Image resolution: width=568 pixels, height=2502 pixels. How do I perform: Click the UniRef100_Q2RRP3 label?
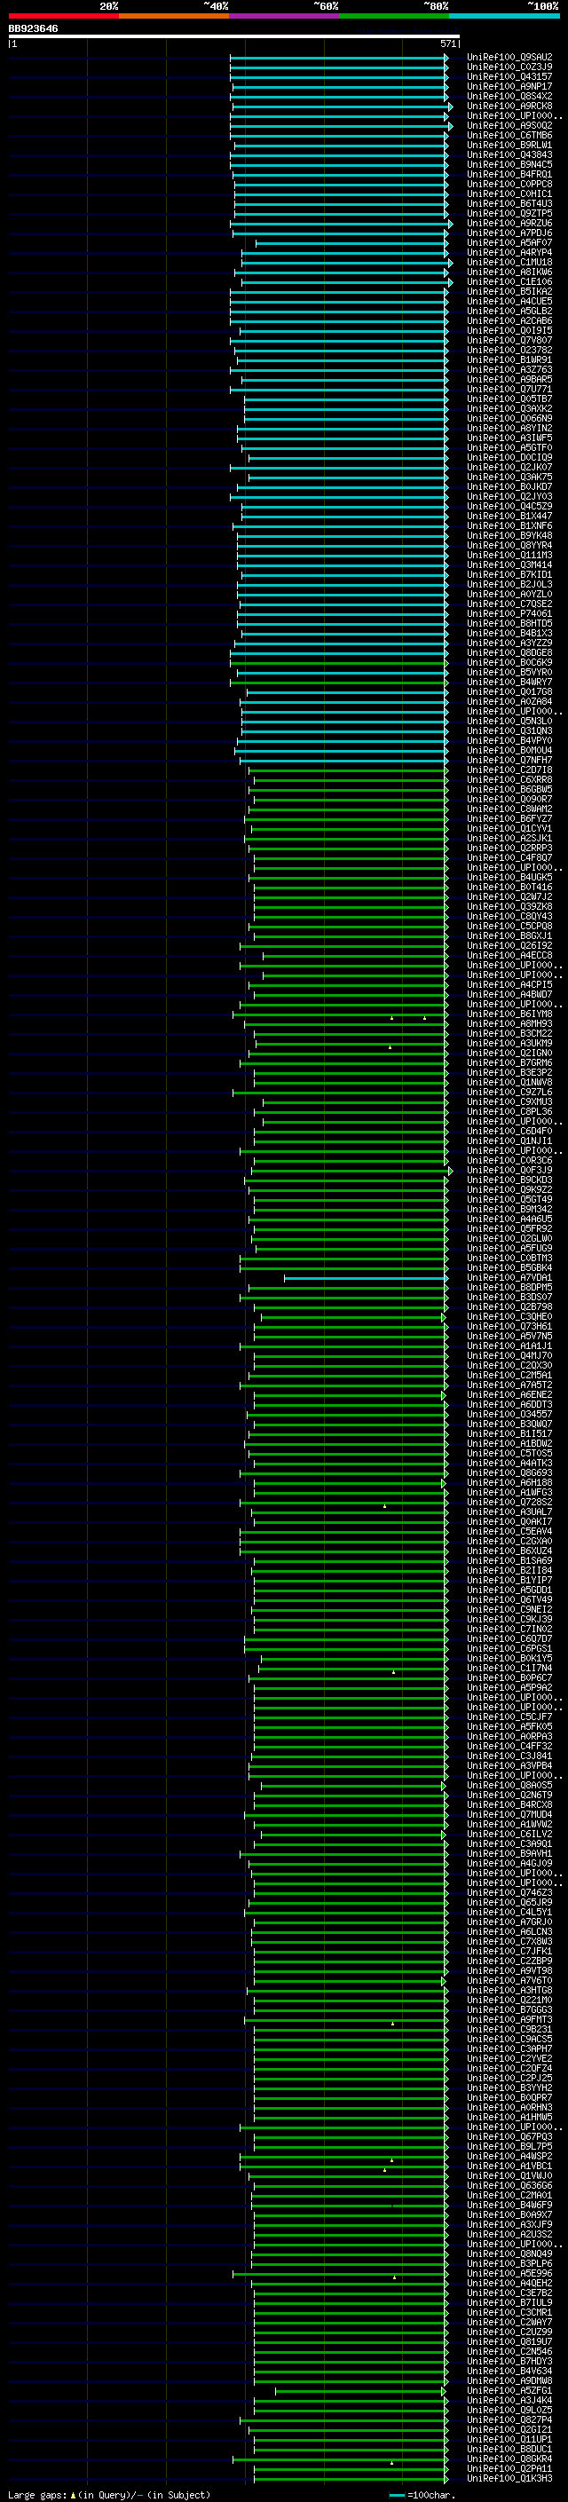tap(509, 848)
